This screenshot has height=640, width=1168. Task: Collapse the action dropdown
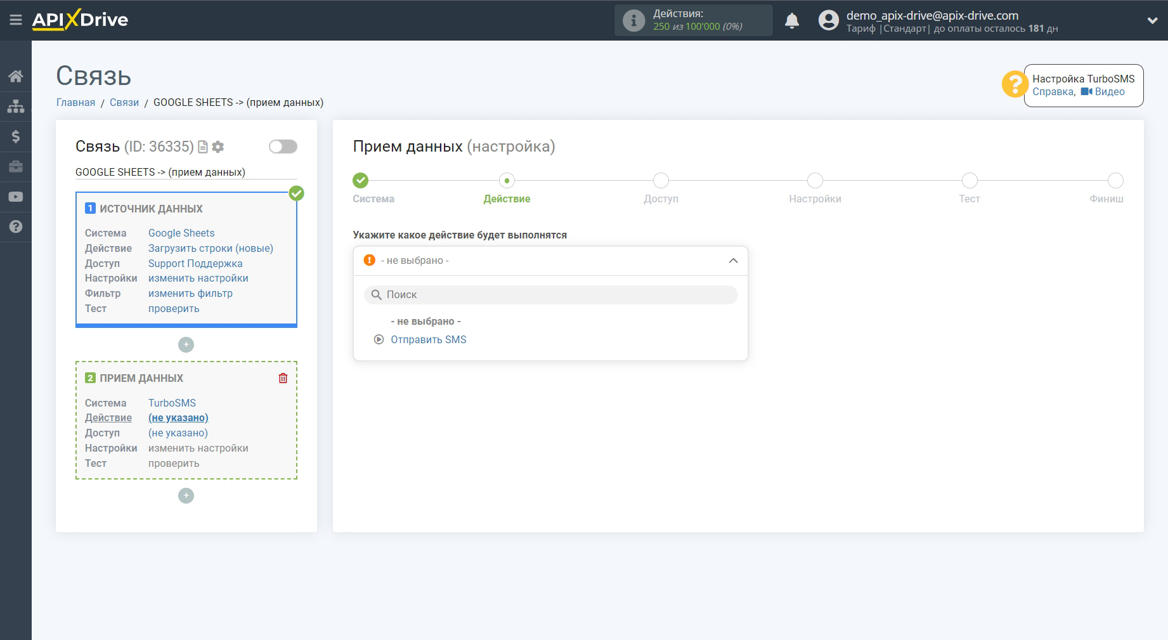(733, 261)
